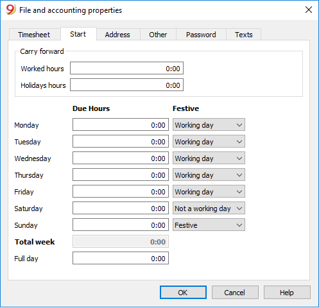Click the 'Total week' label
Image resolution: width=319 pixels, height=308 pixels.
tap(35, 242)
